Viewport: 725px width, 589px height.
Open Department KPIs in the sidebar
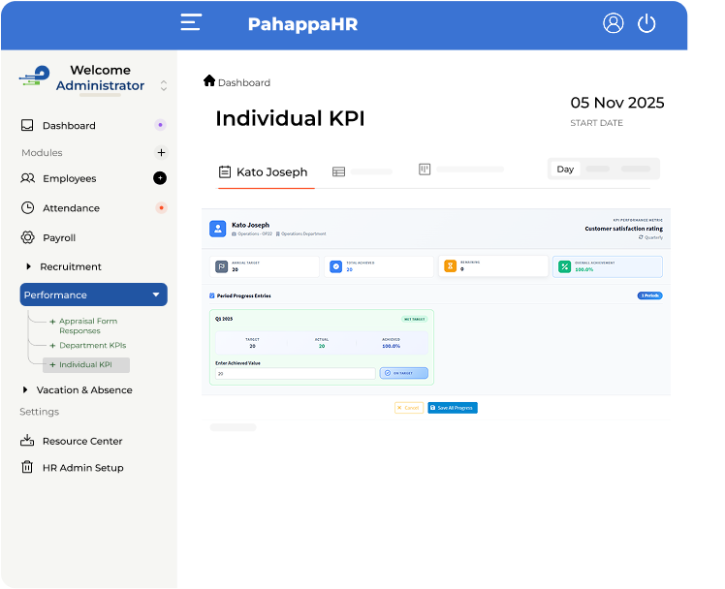pyautogui.click(x=92, y=345)
